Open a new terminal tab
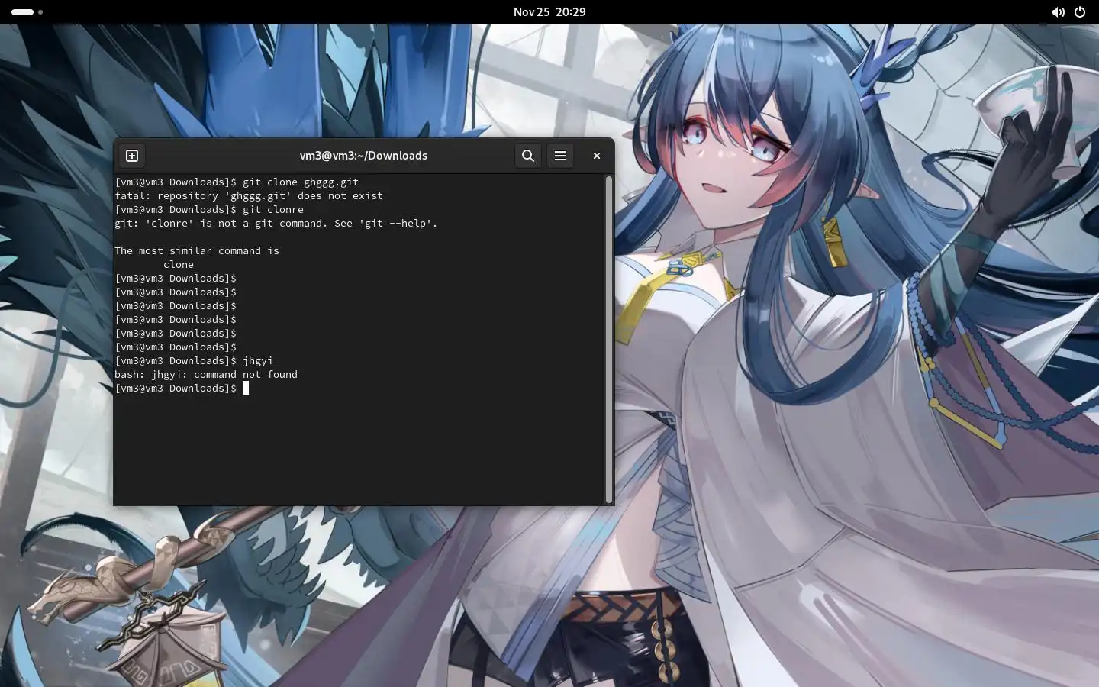The image size is (1099, 687). click(132, 156)
